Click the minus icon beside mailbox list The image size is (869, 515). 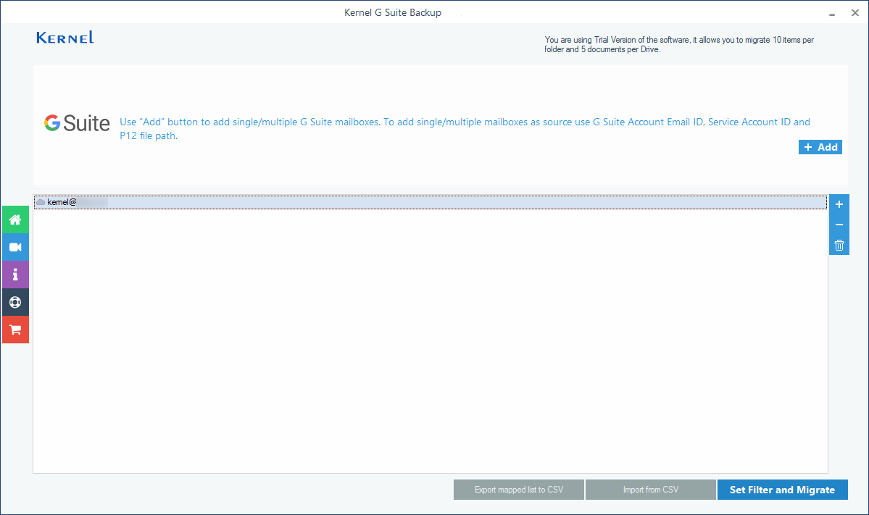pos(839,225)
